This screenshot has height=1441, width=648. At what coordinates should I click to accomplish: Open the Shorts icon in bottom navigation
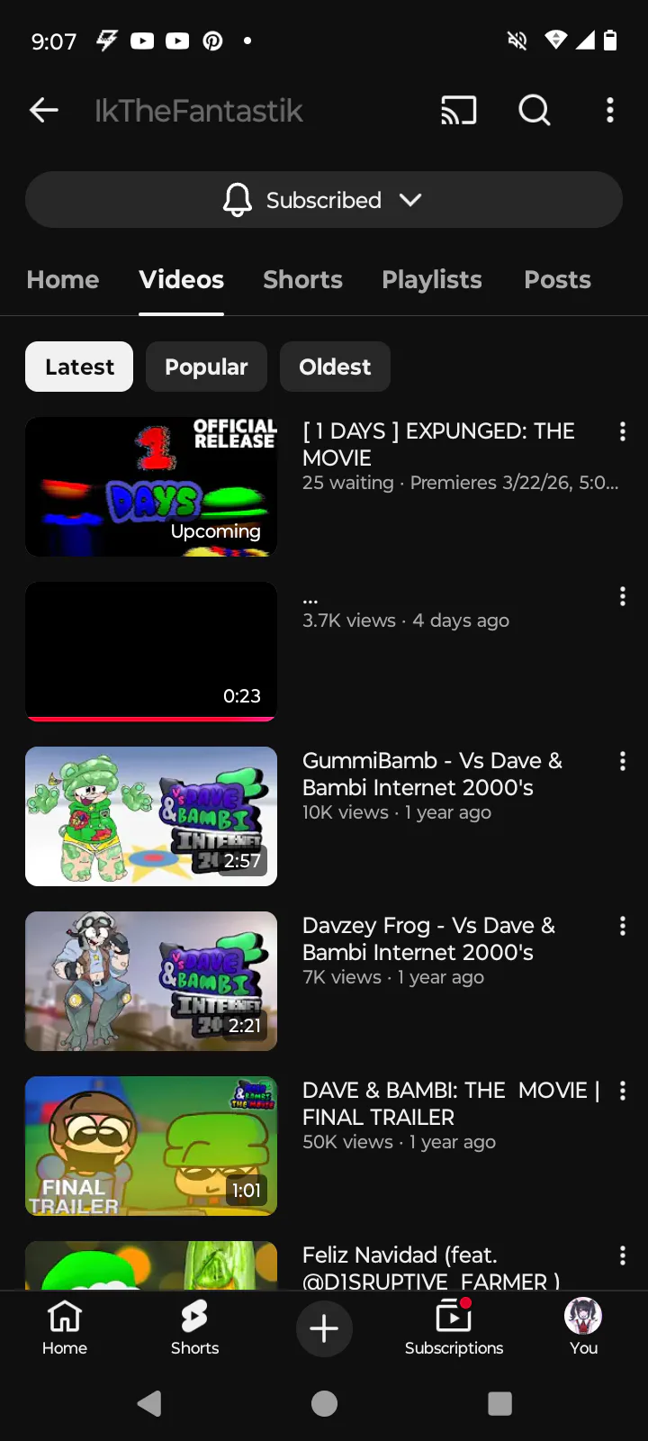[x=194, y=1328]
